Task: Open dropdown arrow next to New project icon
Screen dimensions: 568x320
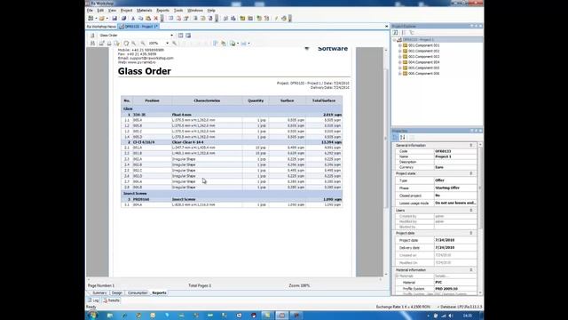Action: (x=96, y=19)
